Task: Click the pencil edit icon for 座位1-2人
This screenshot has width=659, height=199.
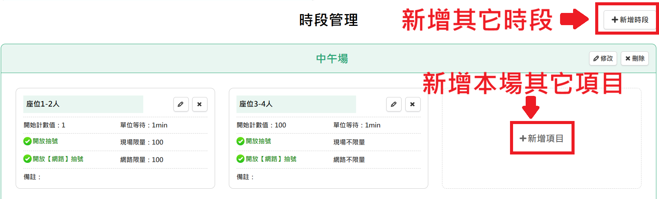Action: point(181,104)
